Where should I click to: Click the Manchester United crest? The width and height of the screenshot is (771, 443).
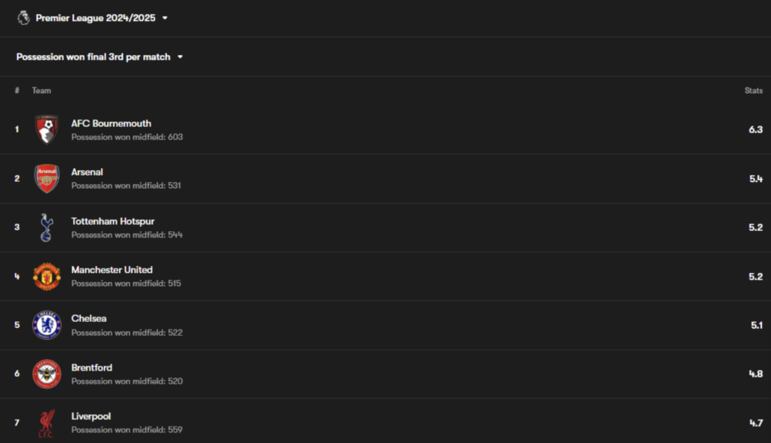[x=47, y=276]
